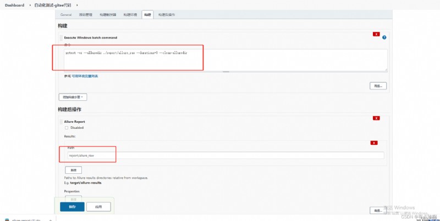440x221 pixels.
Task: Select the Allure Report section title
Action: click(74, 122)
